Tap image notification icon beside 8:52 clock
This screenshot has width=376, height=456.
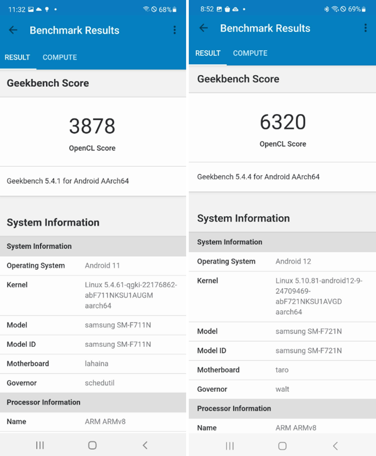point(220,9)
